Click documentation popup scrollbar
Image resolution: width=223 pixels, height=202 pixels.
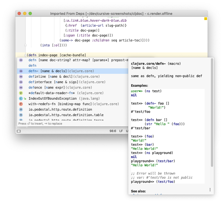212,113
